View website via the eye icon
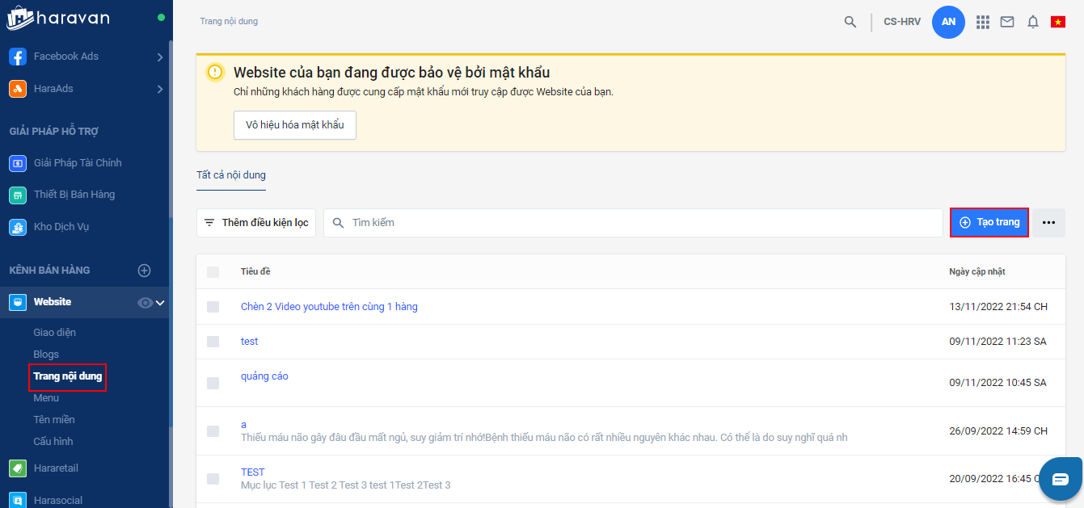1084x508 pixels. coord(146,303)
